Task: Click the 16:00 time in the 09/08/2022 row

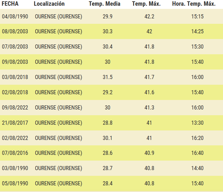Action: tap(197, 108)
